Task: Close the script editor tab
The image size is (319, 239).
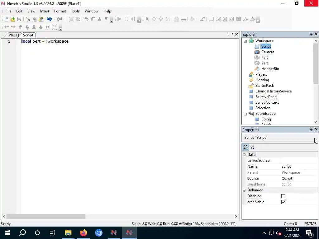Action: [237, 34]
